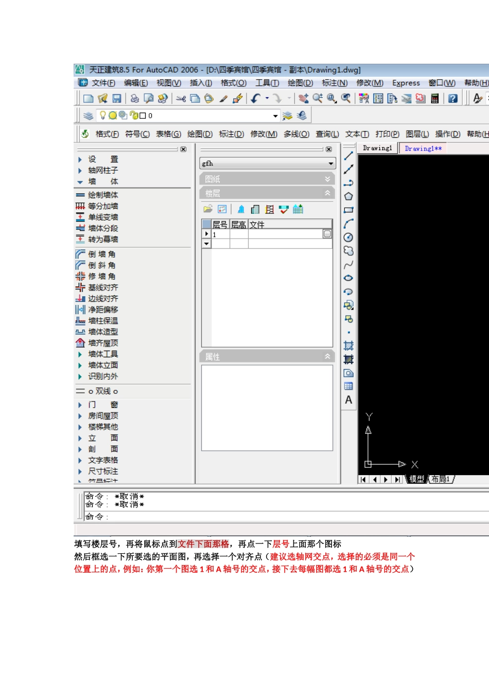489x691 pixels.
Task: Select the Circle draw tool
Action: [348, 237]
